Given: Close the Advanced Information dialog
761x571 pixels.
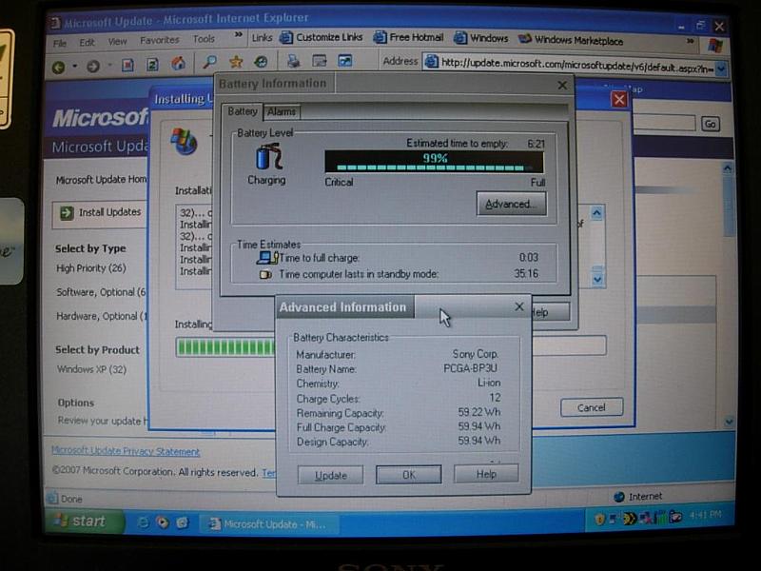Looking at the screenshot, I should point(519,306).
